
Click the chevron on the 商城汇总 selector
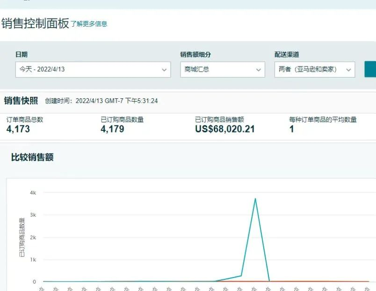click(x=259, y=69)
